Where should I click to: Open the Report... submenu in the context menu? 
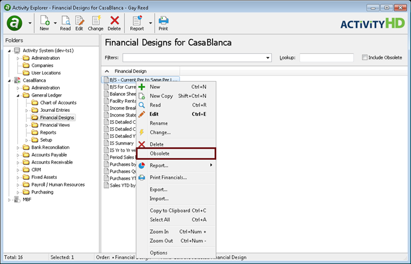[x=176, y=166]
